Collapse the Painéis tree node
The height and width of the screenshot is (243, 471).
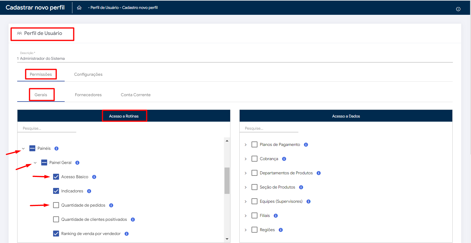tap(23, 149)
